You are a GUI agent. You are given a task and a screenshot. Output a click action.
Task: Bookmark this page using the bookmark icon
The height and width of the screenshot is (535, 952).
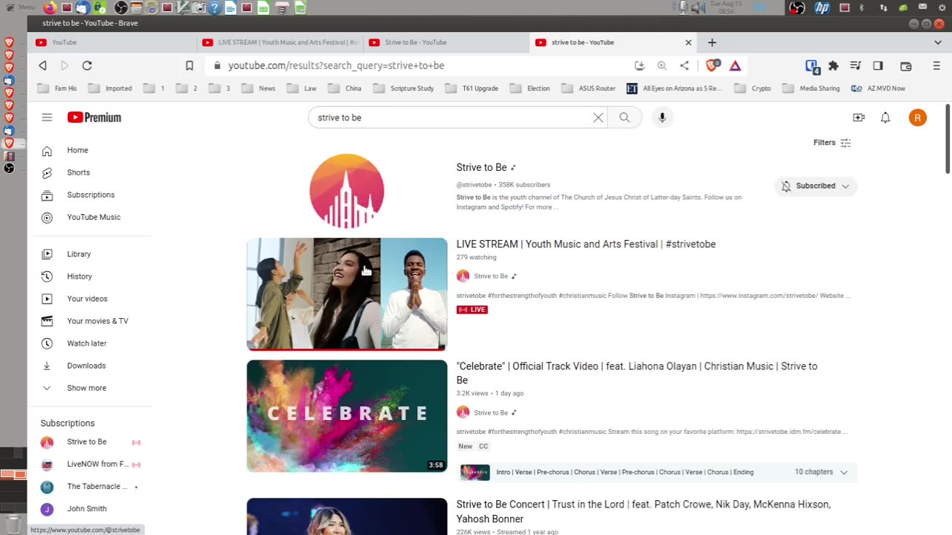coord(190,65)
